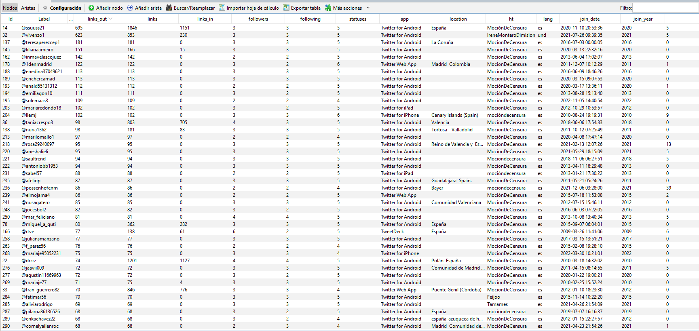Viewport: 699px width, 331px height.
Task: Click the 'Polán España' location cell
Action: click(446, 261)
